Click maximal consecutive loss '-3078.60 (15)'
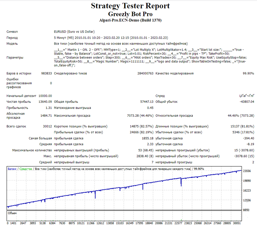257x226 pixels. click(x=244, y=156)
